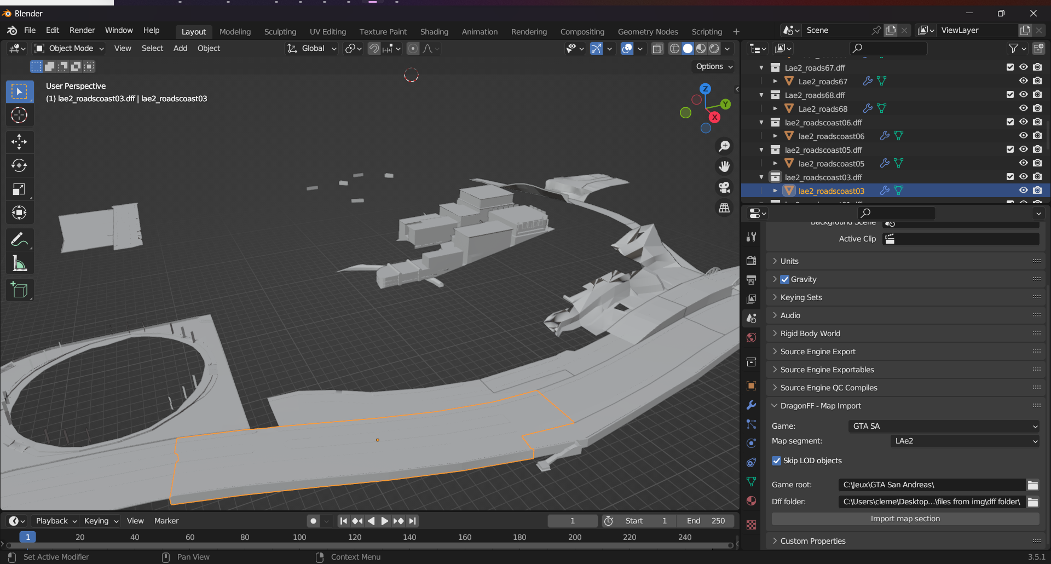Switch viewport to camera view icon
Image resolution: width=1051 pixels, height=564 pixels.
tap(724, 188)
